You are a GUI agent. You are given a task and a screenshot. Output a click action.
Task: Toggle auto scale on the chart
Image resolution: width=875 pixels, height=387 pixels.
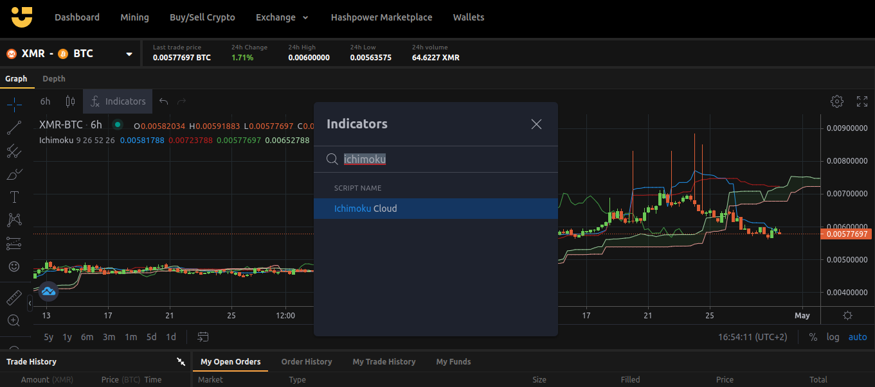[857, 337]
